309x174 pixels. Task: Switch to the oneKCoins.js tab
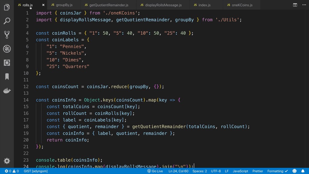tap(242, 5)
